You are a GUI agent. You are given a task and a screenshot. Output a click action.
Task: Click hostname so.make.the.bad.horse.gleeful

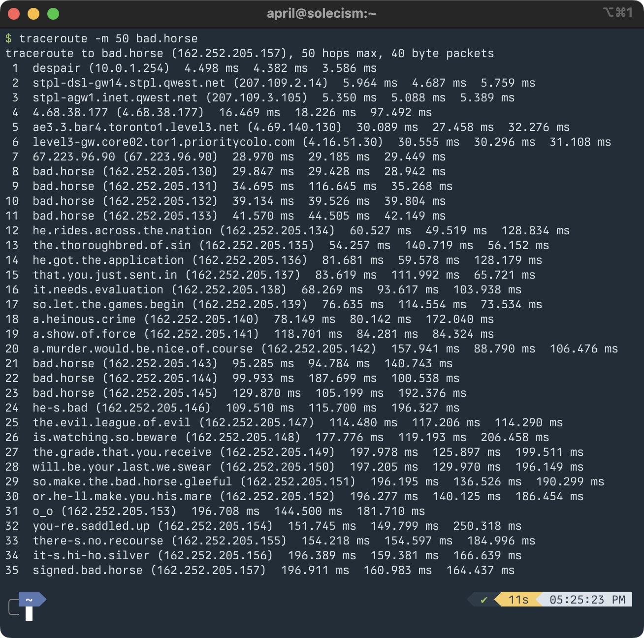tap(132, 481)
